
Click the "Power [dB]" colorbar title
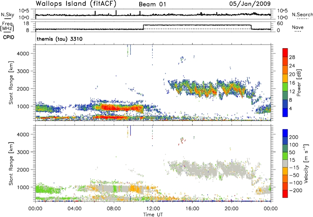pos(299,83)
